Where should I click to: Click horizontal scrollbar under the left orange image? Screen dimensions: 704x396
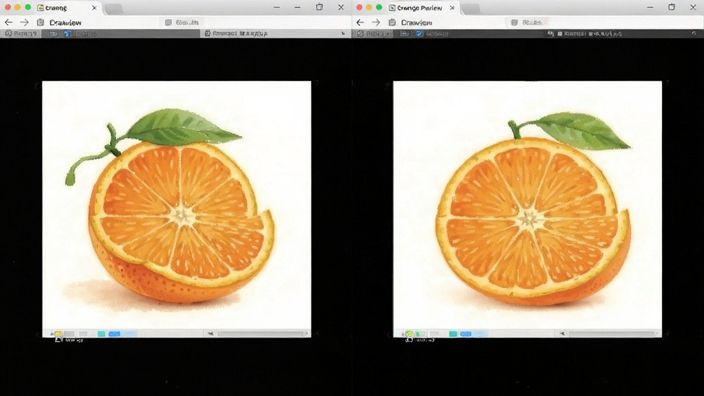[x=261, y=333]
